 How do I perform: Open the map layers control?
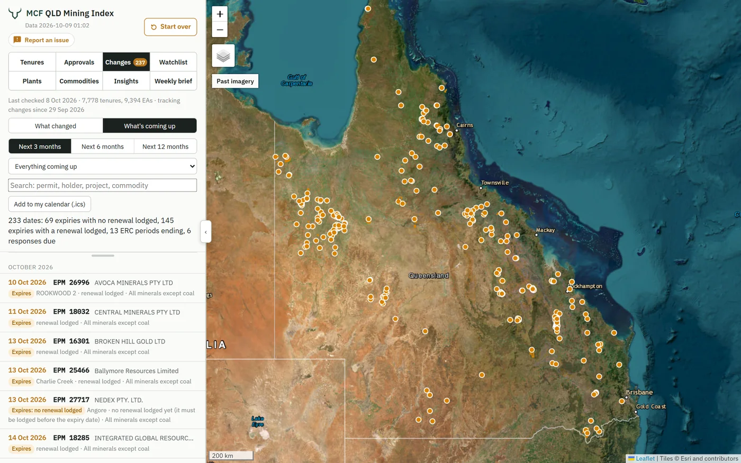(x=223, y=56)
